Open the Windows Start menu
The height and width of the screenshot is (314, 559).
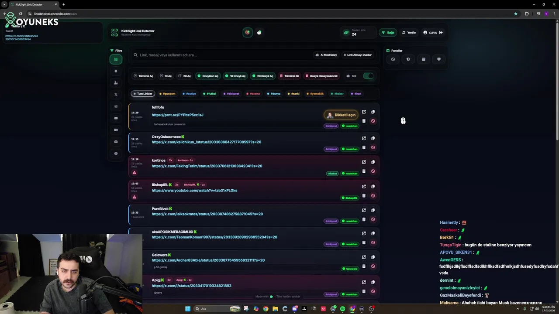188,309
